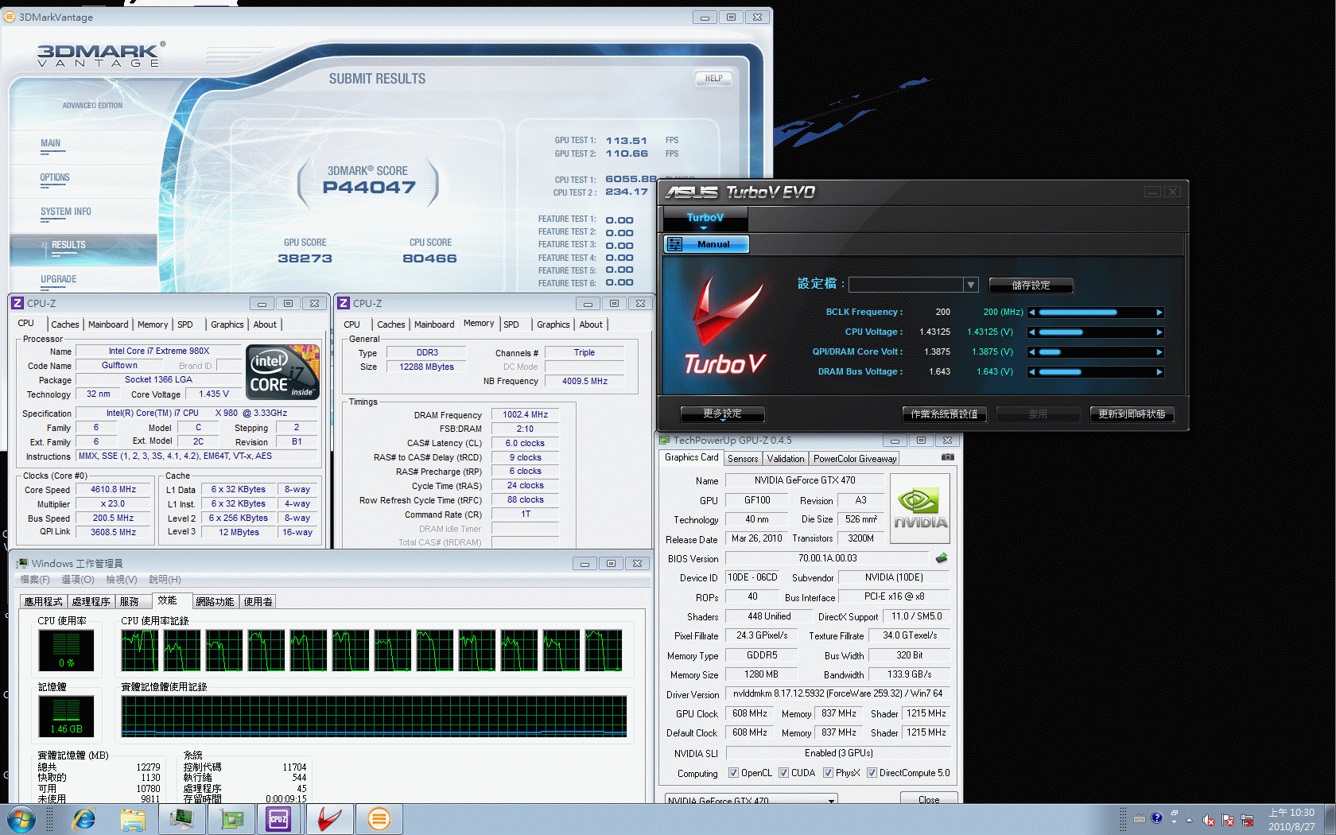Switch to GPU-Z via its taskbar icon
The height and width of the screenshot is (835, 1336).
pos(231,819)
